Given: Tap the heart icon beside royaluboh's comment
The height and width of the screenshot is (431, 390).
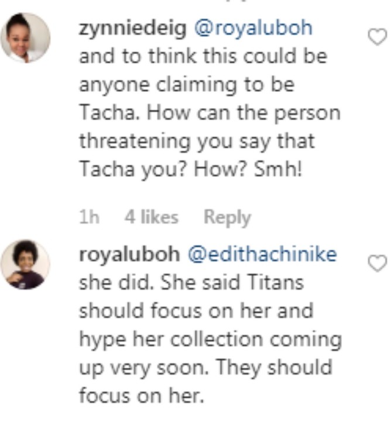Looking at the screenshot, I should coord(377,263).
